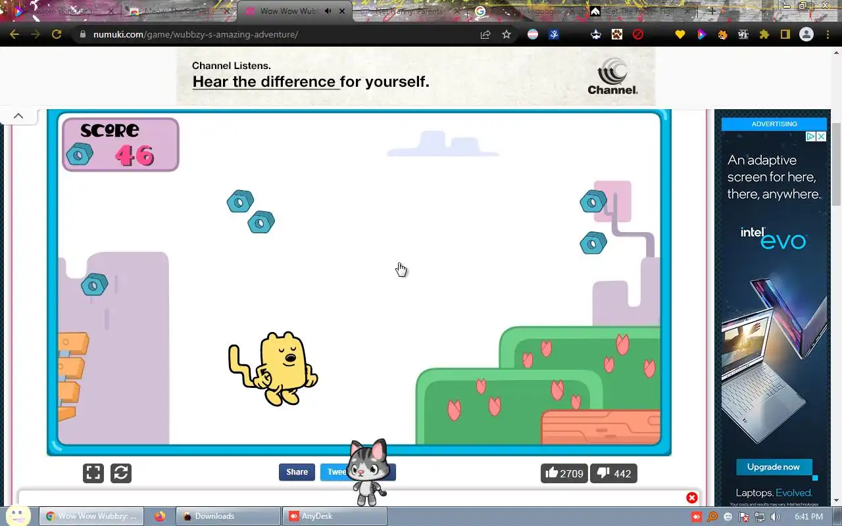Image resolution: width=842 pixels, height=526 pixels.
Task: Close the Wow Wow Wubbzy tab
Action: tap(342, 11)
